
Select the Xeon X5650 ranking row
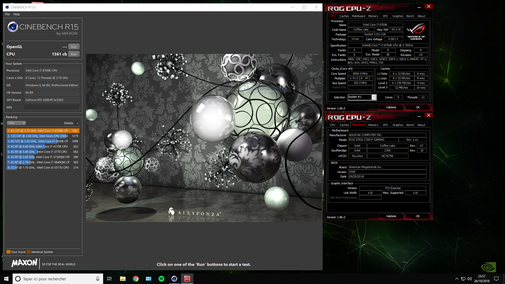point(43,136)
